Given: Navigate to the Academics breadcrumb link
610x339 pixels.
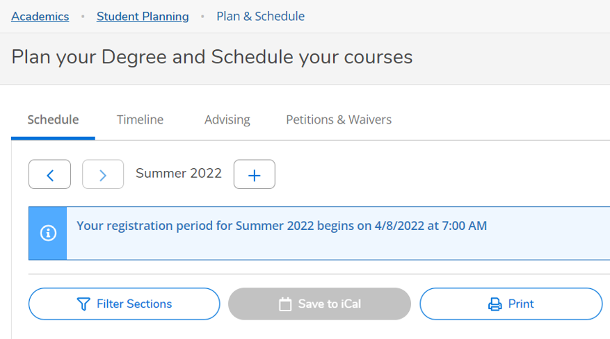Looking at the screenshot, I should pyautogui.click(x=40, y=16).
